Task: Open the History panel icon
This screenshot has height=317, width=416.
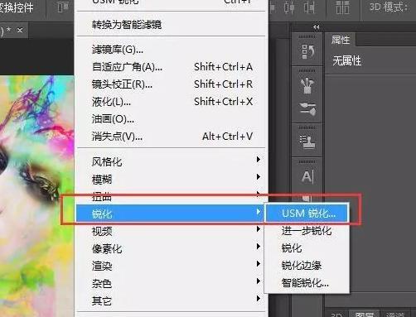Action: pyautogui.click(x=307, y=51)
